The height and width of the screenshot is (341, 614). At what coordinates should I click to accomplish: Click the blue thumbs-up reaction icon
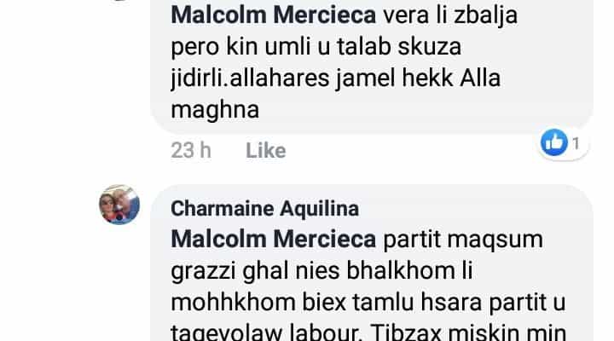(x=554, y=142)
